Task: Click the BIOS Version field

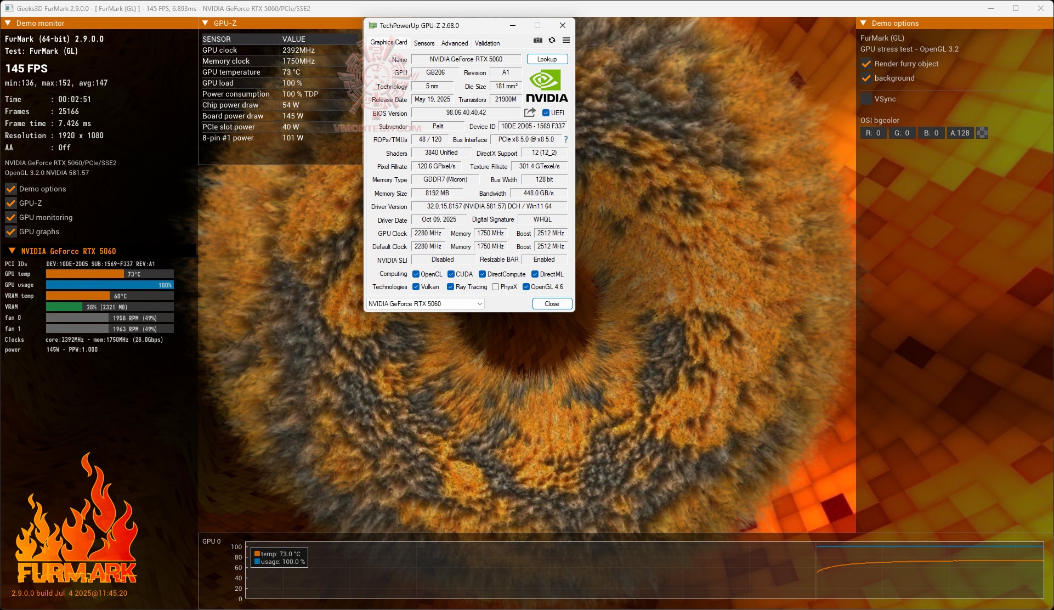Action: click(x=466, y=112)
